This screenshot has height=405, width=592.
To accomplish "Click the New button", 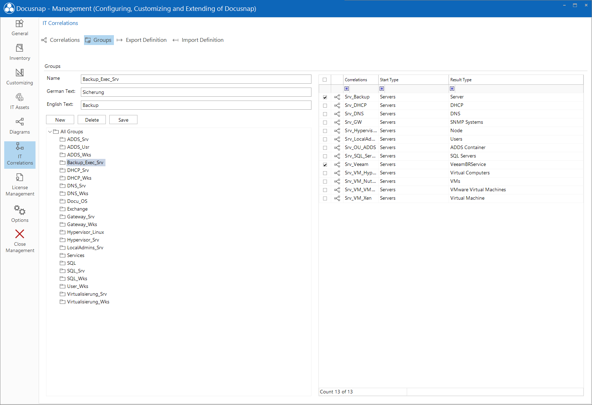I will [60, 120].
